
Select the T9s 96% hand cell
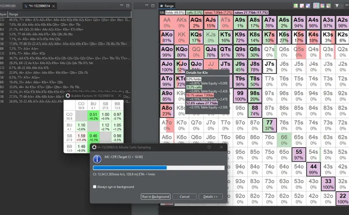[x=240, y=81]
